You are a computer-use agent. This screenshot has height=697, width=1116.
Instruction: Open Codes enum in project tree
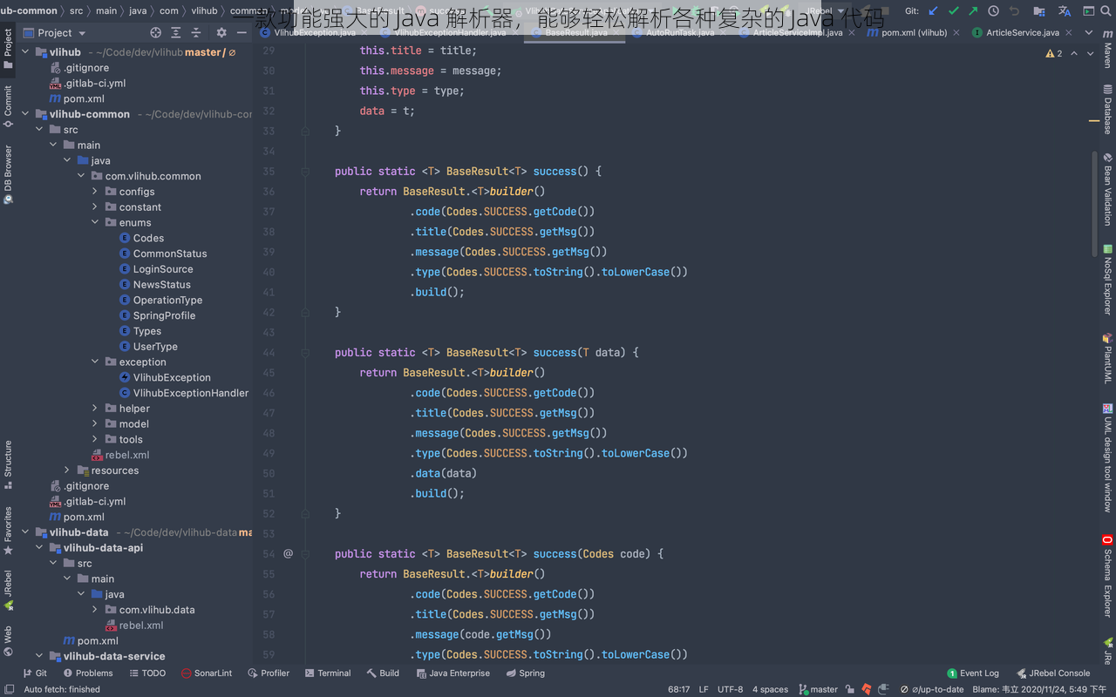[142, 238]
